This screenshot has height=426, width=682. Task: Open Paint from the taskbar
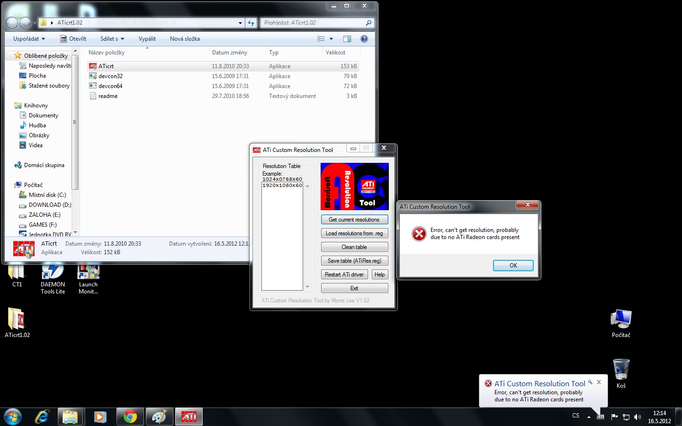point(159,417)
